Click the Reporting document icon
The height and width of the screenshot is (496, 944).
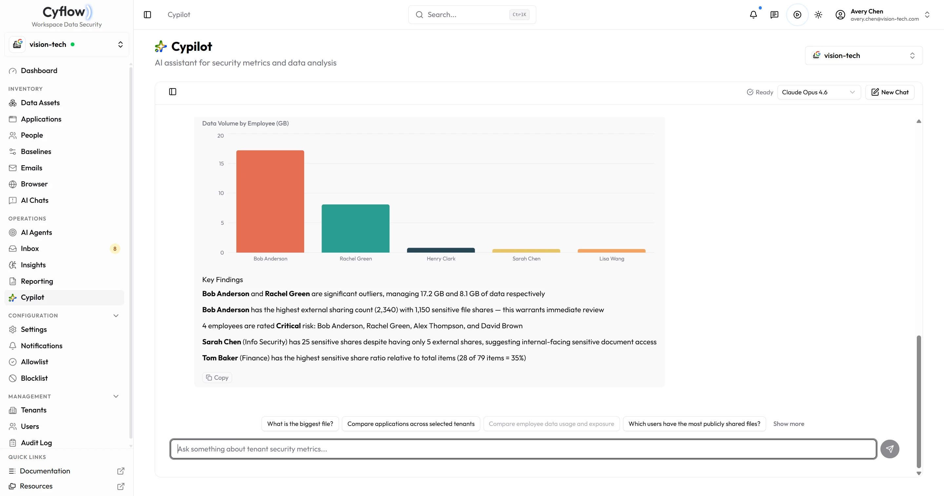pos(13,281)
